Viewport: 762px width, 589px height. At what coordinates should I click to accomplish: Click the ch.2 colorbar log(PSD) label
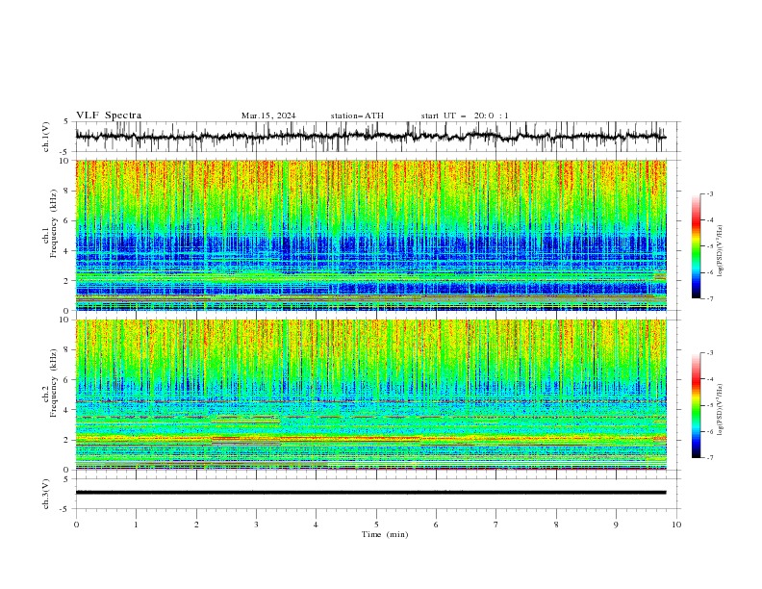click(720, 410)
